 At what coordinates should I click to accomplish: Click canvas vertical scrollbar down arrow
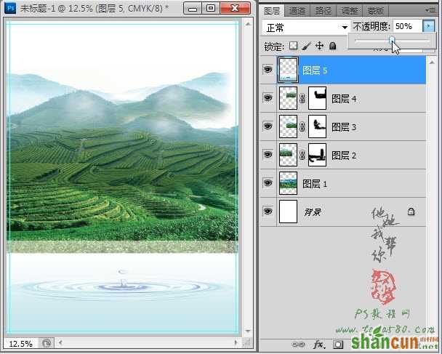point(247,331)
